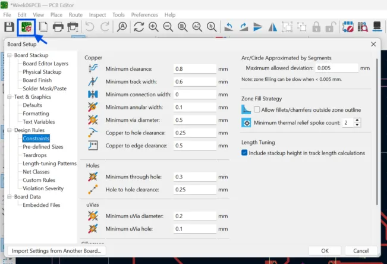Collapse the Design Rules tree node
This screenshot has width=387, height=264.
tap(10, 130)
